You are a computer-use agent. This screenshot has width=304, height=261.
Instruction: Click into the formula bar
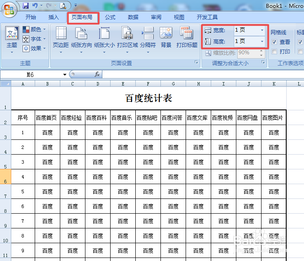coord(203,74)
